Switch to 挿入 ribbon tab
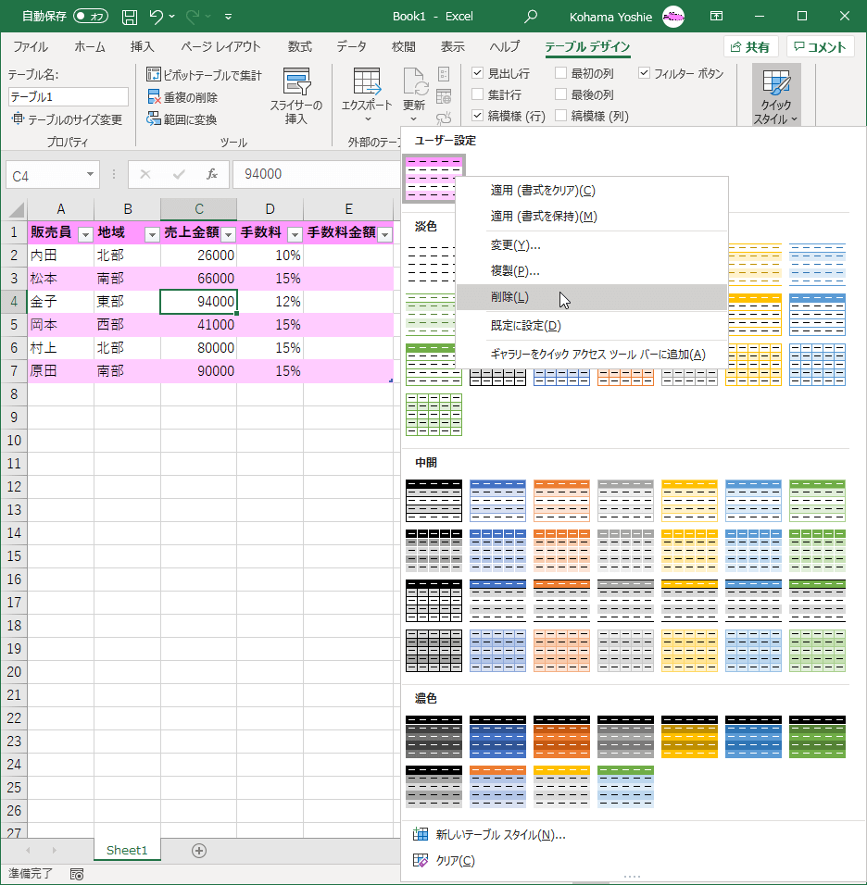Screen dimensions: 867x885 142,47
